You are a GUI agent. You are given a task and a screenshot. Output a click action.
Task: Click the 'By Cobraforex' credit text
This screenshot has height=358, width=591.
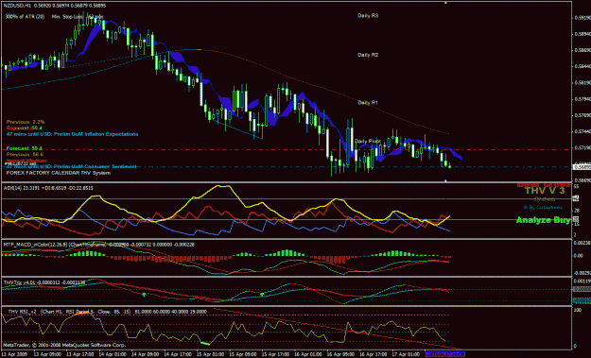click(543, 208)
